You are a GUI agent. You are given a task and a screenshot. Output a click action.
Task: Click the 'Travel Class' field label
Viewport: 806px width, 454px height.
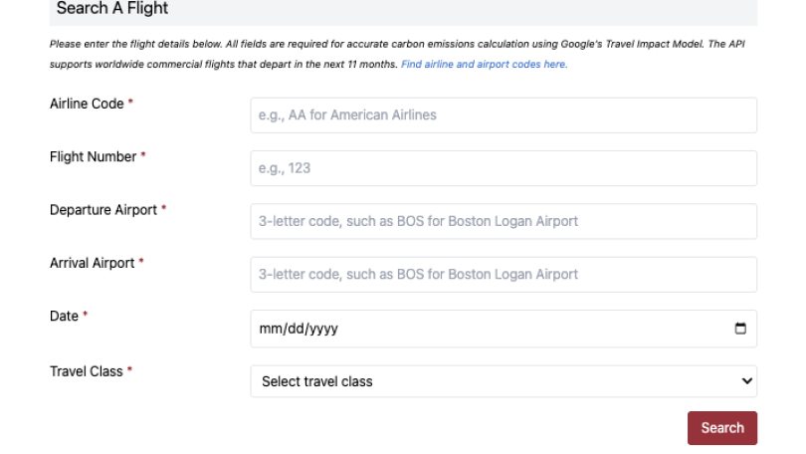[86, 371]
